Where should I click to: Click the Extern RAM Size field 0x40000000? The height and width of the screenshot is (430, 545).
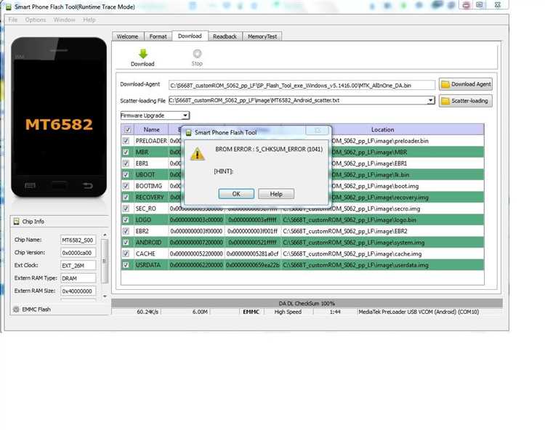(78, 291)
